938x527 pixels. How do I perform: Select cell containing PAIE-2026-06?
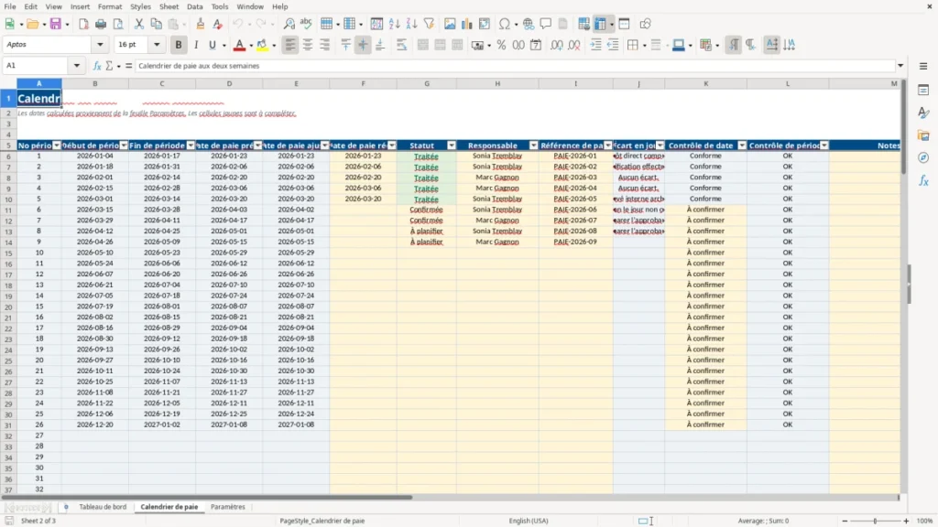point(575,210)
